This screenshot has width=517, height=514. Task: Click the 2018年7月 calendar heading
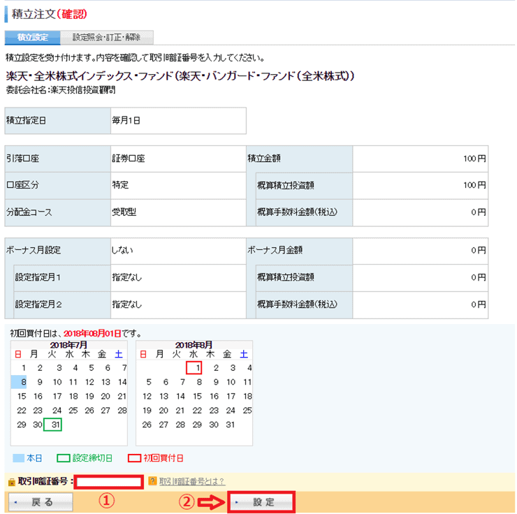[68, 345]
